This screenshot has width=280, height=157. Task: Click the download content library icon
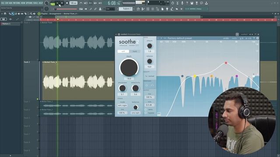pyautogui.click(x=206, y=3)
